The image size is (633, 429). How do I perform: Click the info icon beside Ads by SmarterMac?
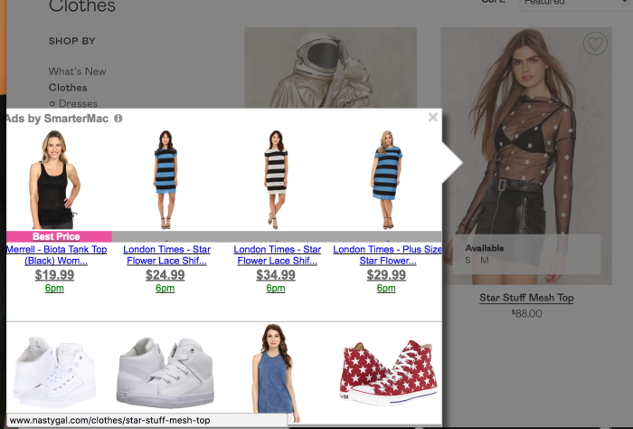[x=118, y=119]
